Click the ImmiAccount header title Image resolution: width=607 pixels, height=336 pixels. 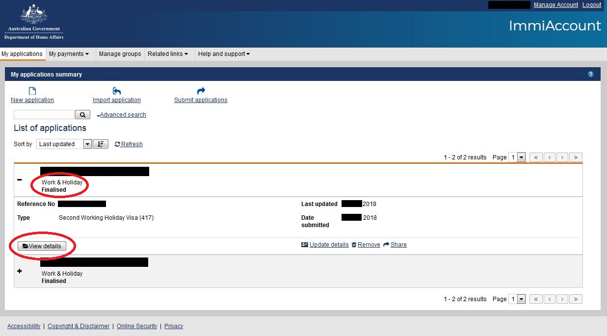555,26
